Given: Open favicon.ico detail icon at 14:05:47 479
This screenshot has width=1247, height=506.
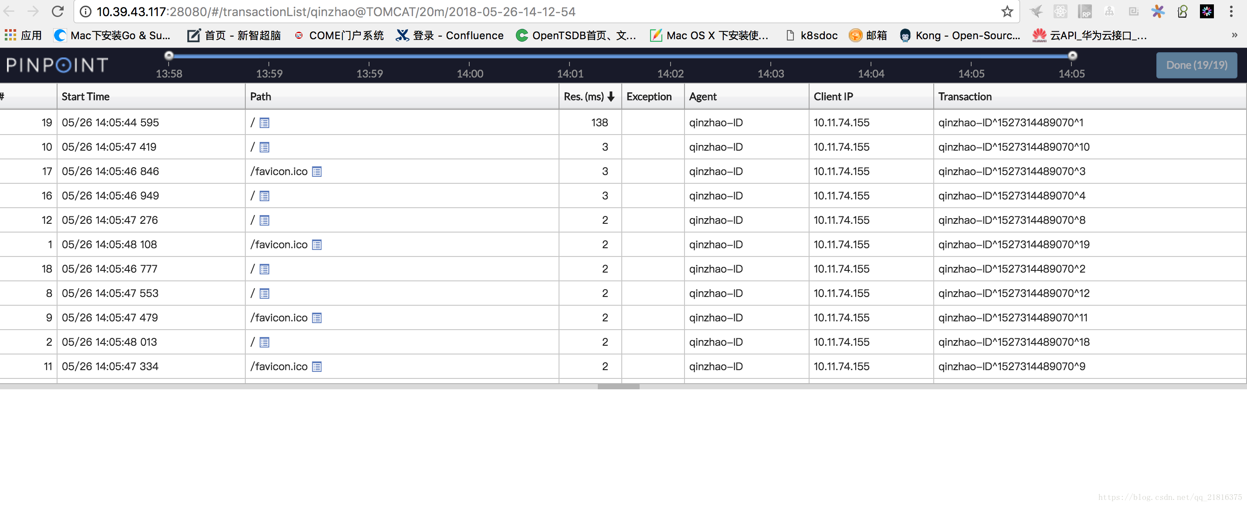Looking at the screenshot, I should click(x=317, y=318).
